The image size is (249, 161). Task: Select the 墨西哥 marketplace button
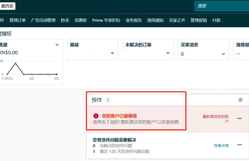pyautogui.click(x=7, y=6)
